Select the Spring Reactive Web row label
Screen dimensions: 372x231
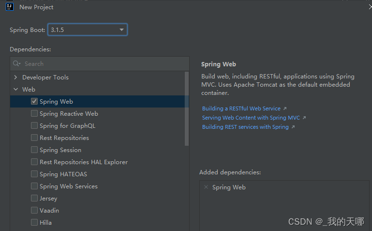click(69, 114)
